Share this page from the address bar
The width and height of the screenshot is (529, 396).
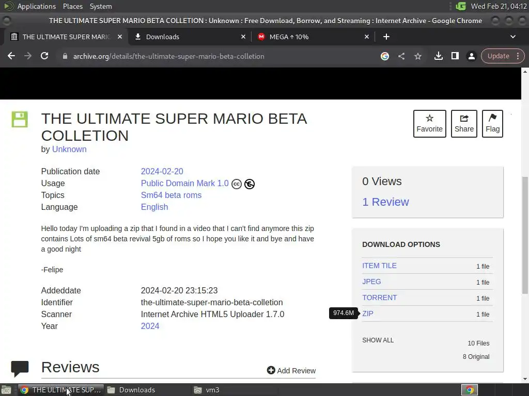[x=401, y=56]
